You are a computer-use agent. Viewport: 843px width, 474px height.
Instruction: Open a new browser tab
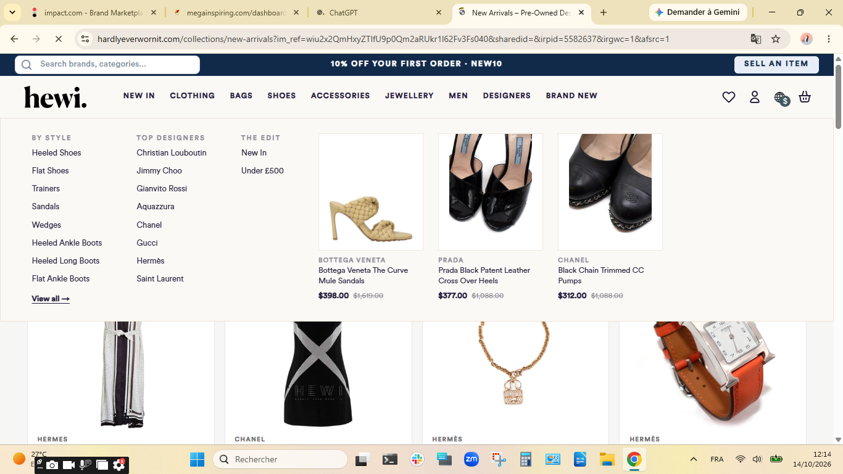[604, 12]
